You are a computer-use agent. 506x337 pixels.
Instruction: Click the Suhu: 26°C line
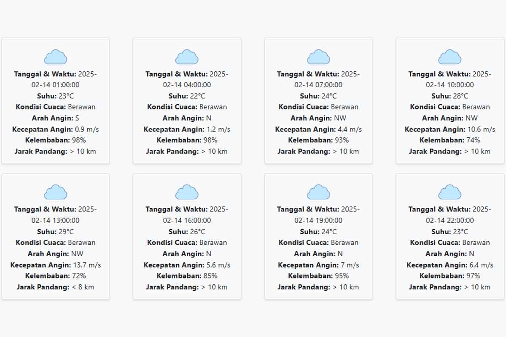pos(187,232)
